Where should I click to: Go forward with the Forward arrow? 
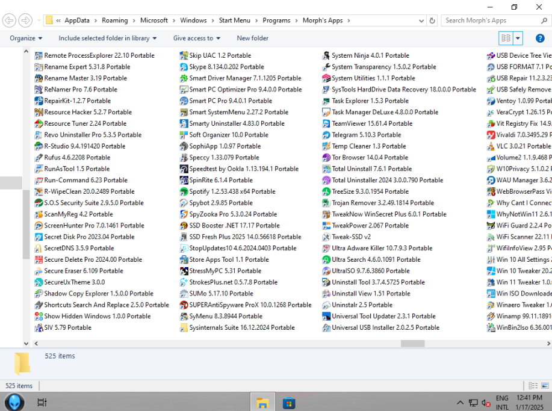(25, 20)
